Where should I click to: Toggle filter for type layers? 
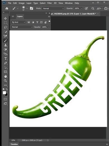pyautogui.click(x=37, y=22)
